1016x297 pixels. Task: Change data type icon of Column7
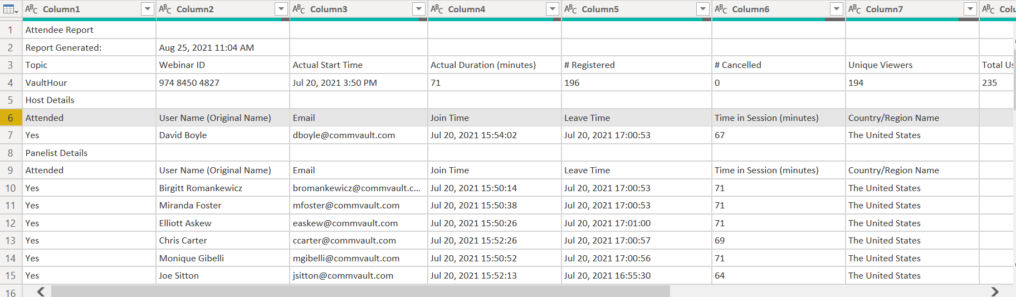click(854, 9)
